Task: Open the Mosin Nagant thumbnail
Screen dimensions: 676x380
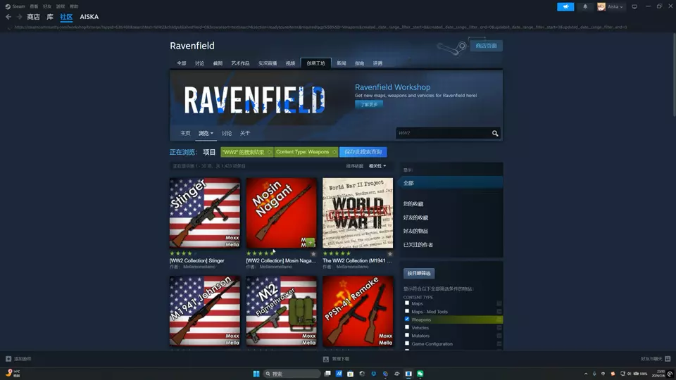Action: point(281,213)
